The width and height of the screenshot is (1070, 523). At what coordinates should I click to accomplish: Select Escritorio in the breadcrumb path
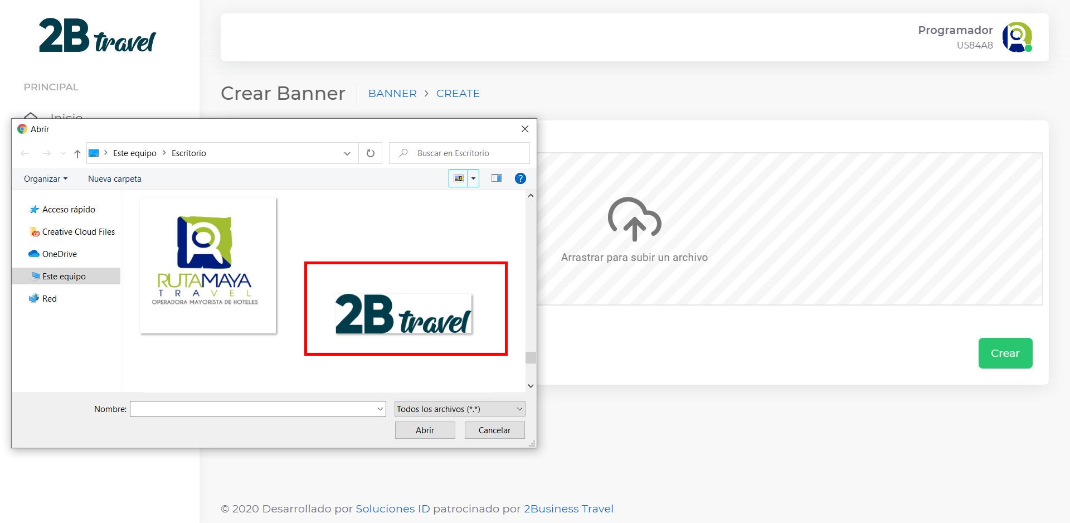189,153
